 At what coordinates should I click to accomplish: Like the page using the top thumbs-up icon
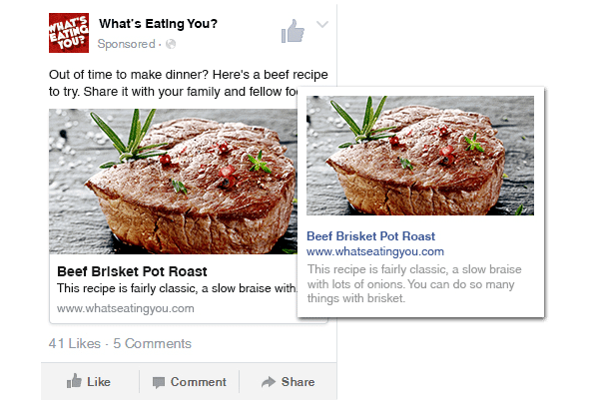[x=293, y=31]
